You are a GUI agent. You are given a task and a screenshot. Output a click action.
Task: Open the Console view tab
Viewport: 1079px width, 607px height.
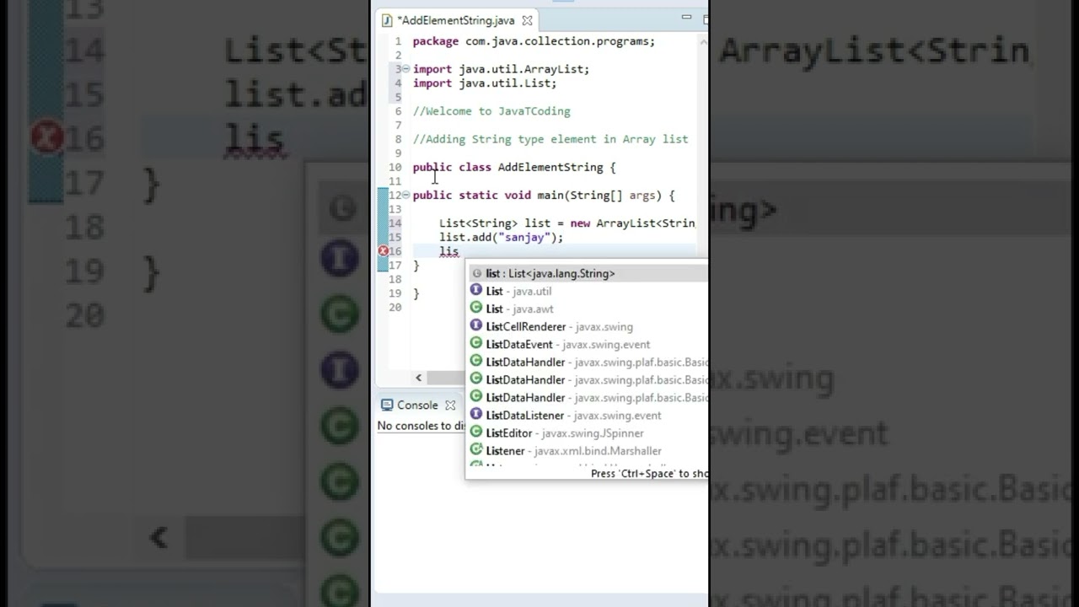(x=417, y=405)
